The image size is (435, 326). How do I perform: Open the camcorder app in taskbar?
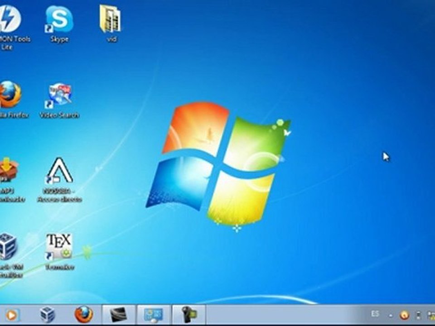(x=188, y=315)
